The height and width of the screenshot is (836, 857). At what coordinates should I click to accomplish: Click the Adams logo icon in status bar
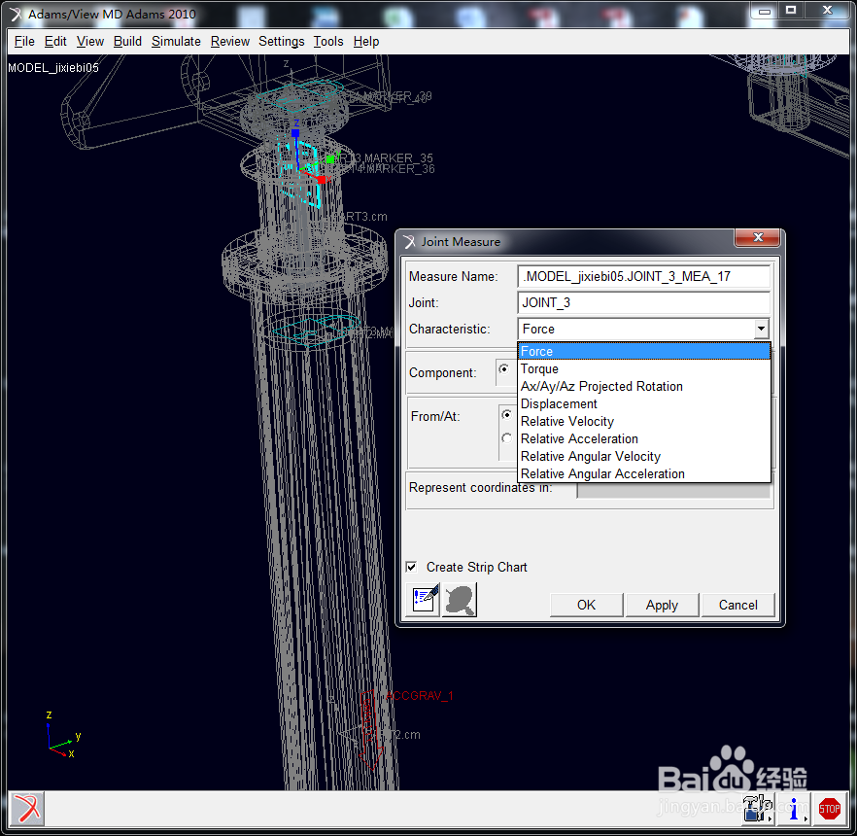point(26,809)
